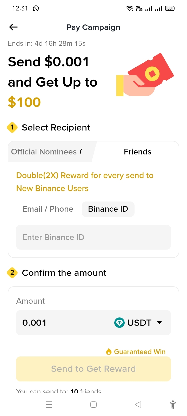Open the Android recent apps menu icon
The width and height of the screenshot is (187, 416).
click(x=49, y=405)
